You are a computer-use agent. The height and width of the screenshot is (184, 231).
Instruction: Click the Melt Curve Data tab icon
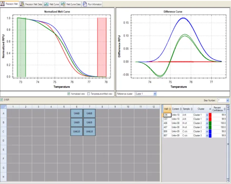click(x=63, y=4)
